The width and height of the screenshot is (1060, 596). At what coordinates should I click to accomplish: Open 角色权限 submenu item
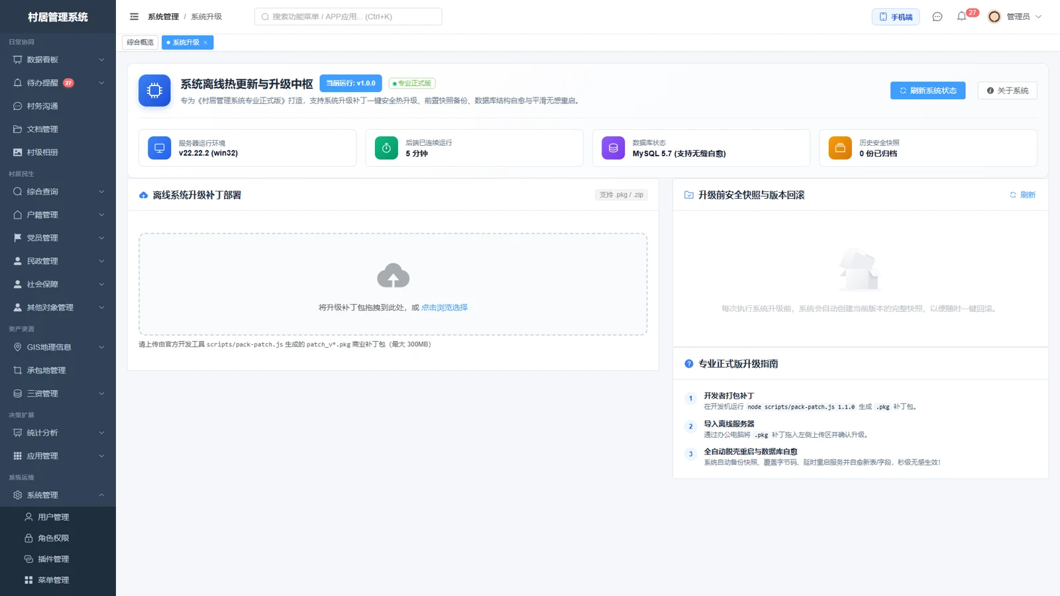(x=58, y=538)
